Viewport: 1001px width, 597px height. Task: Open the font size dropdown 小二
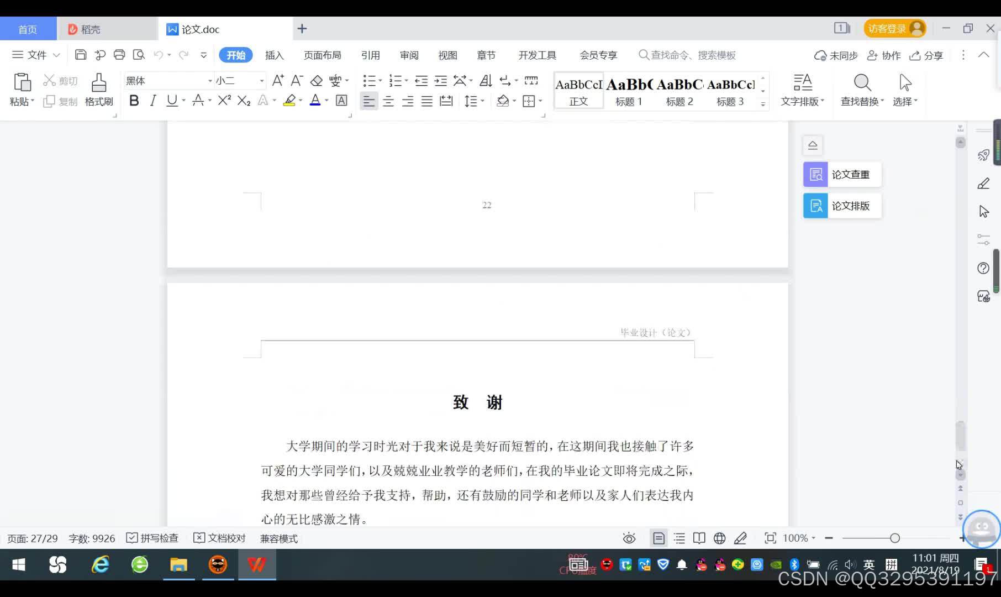point(262,81)
